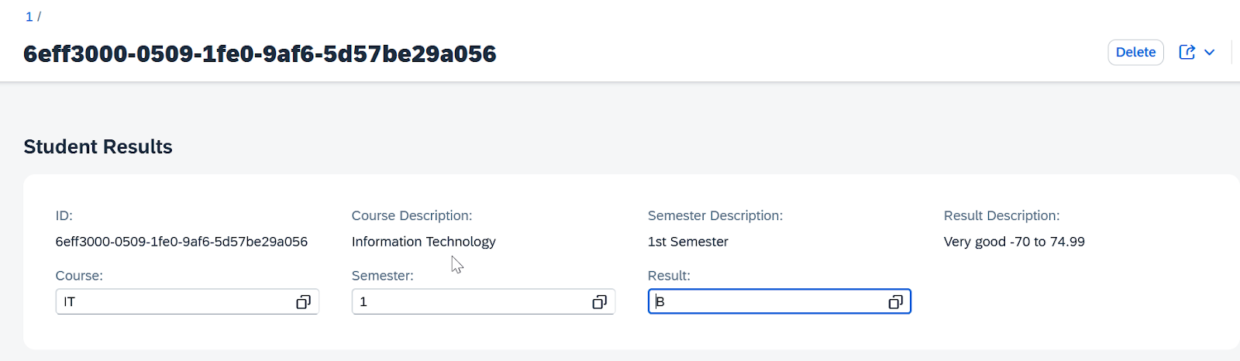Delete this student result record
This screenshot has width=1240, height=361.
[x=1135, y=52]
